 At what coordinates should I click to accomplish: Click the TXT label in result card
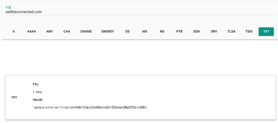pos(14,97)
